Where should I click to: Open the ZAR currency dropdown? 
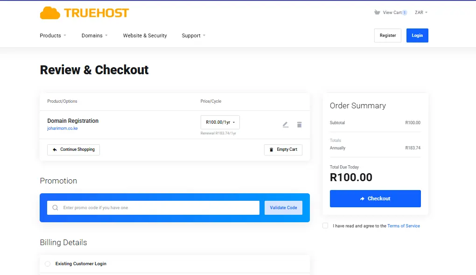pos(420,13)
